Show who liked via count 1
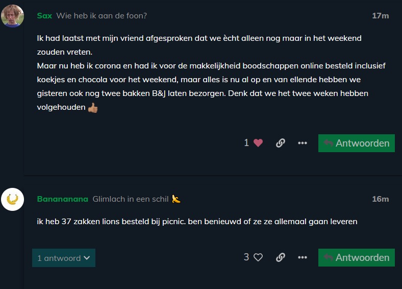Screen dimensions: 402x289 [x=246, y=142]
